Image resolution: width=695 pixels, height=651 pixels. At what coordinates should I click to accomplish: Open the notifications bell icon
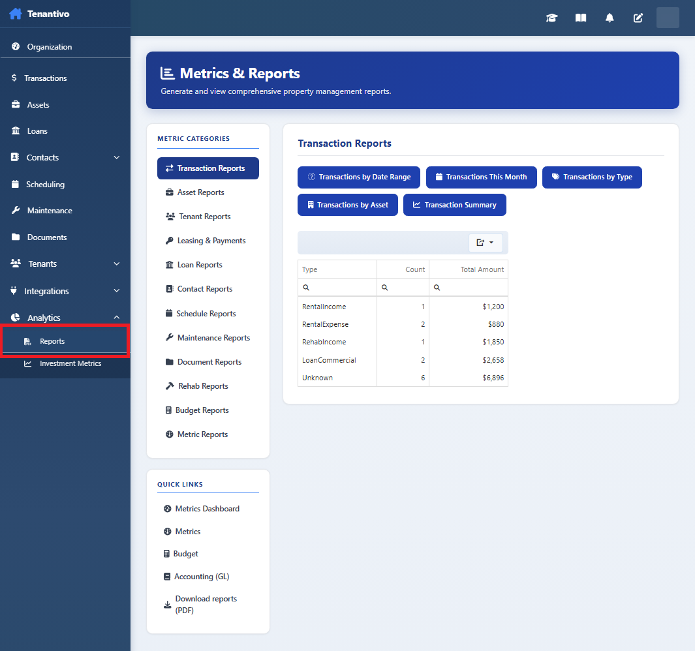[610, 18]
